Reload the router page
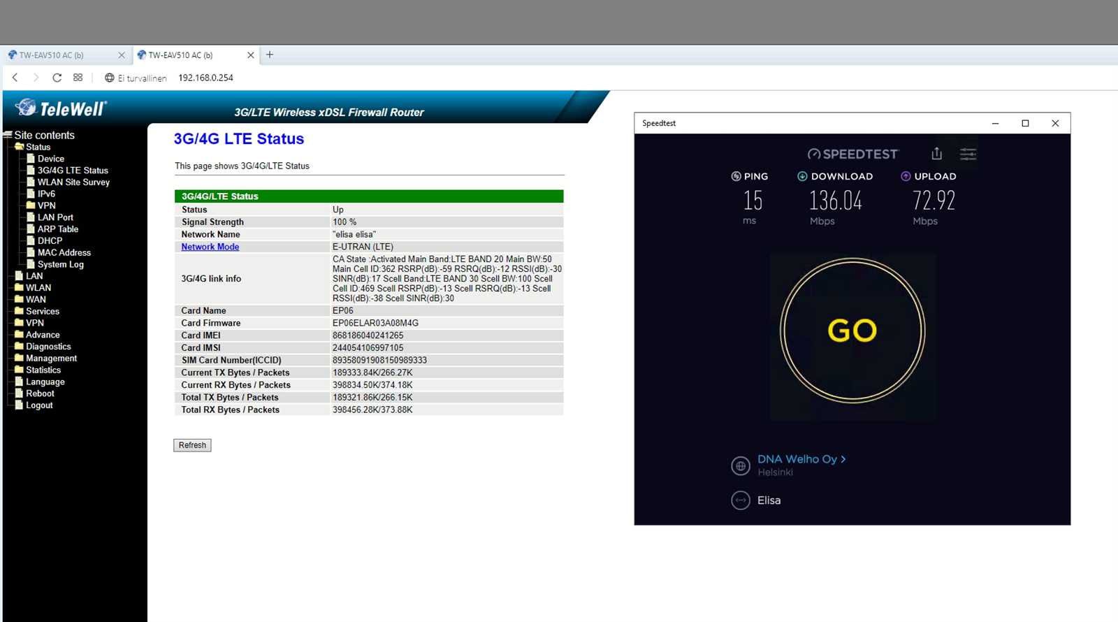Image resolution: width=1118 pixels, height=622 pixels. pos(57,78)
